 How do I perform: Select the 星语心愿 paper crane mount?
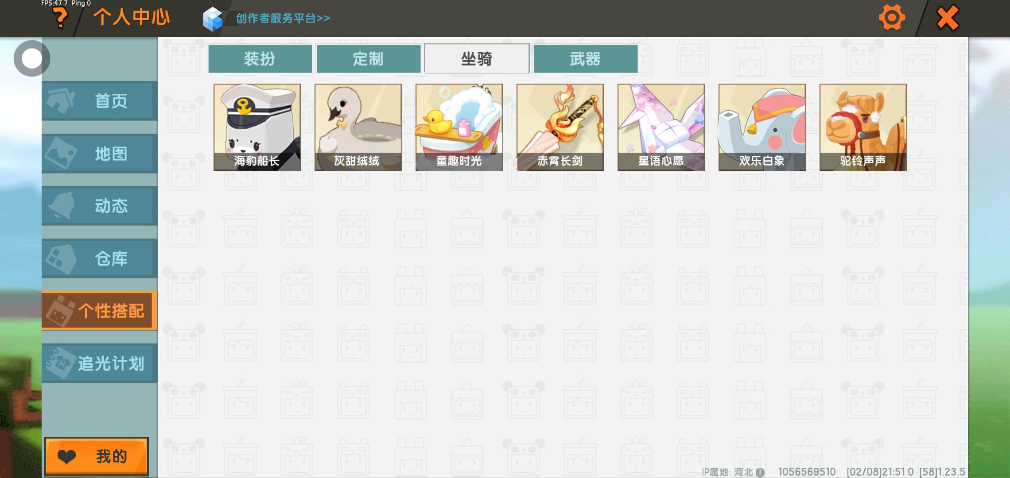(661, 127)
